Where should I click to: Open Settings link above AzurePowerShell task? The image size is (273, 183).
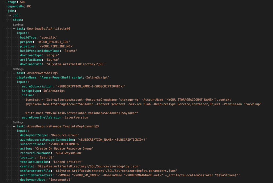click(x=18, y=69)
